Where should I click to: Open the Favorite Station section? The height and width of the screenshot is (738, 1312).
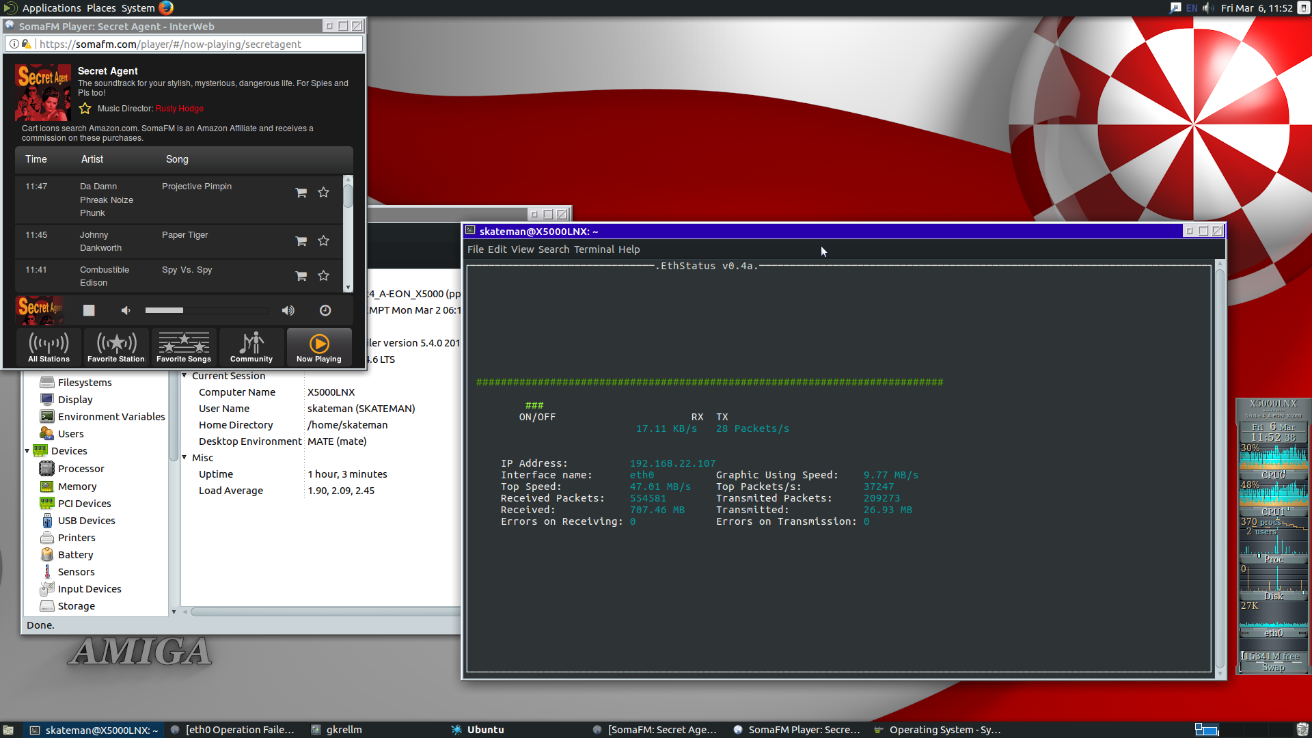coord(116,347)
